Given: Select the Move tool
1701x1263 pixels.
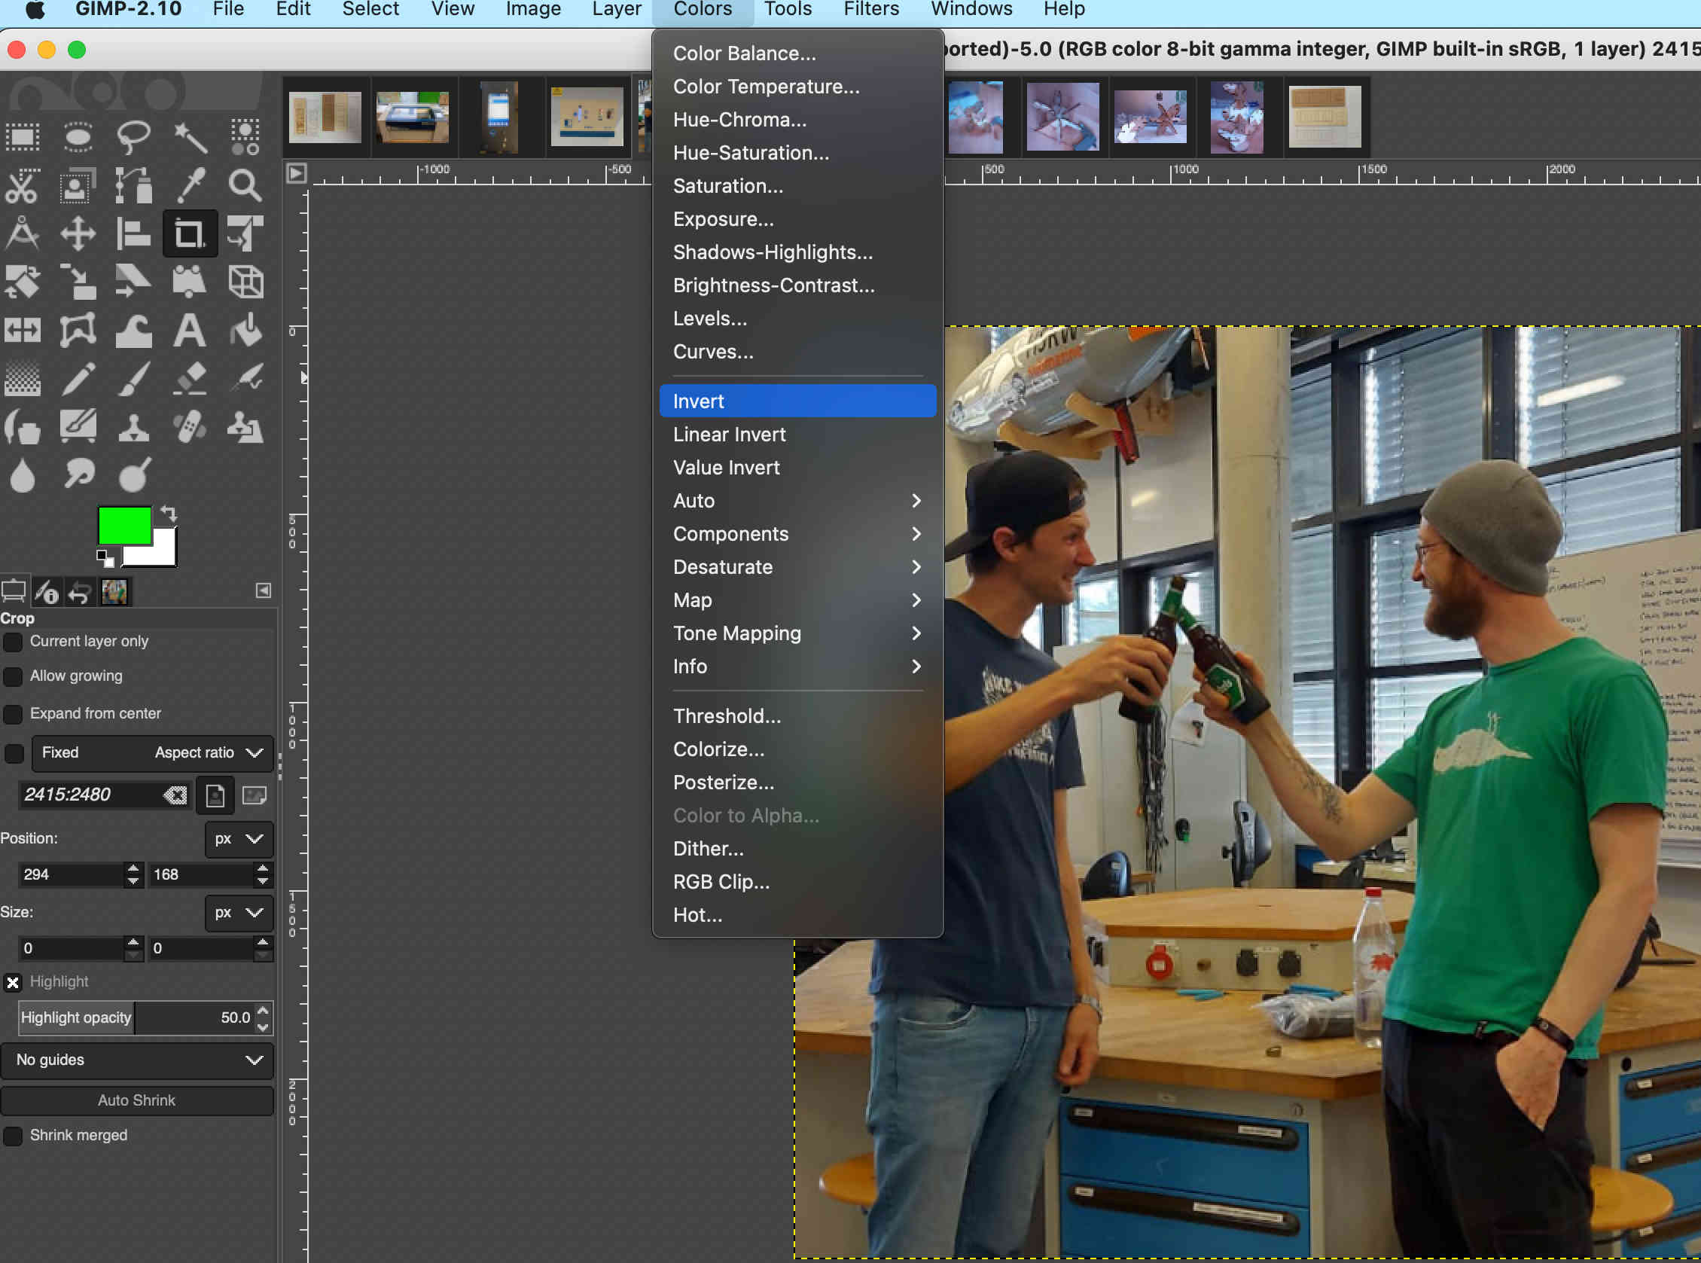Looking at the screenshot, I should coord(78,233).
